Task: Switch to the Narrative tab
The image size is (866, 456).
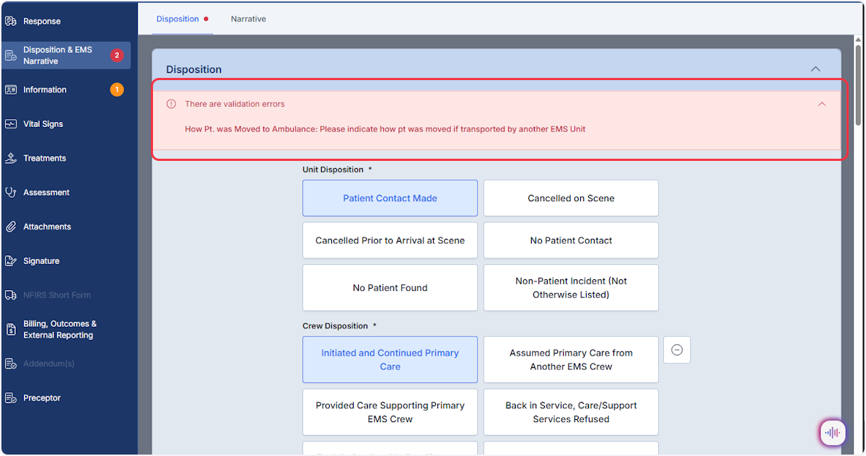Action: coord(248,19)
